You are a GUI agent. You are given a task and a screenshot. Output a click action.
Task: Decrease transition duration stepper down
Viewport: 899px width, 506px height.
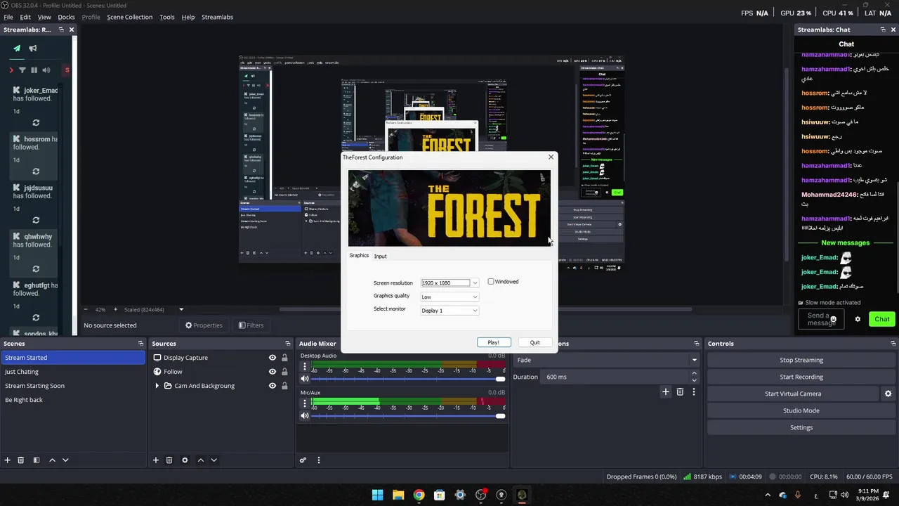694,380
